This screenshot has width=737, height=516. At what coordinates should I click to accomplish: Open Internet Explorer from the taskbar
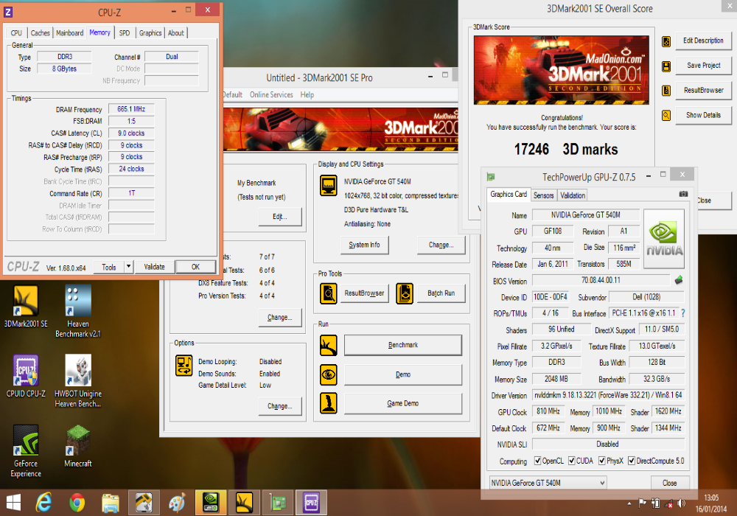tap(43, 503)
